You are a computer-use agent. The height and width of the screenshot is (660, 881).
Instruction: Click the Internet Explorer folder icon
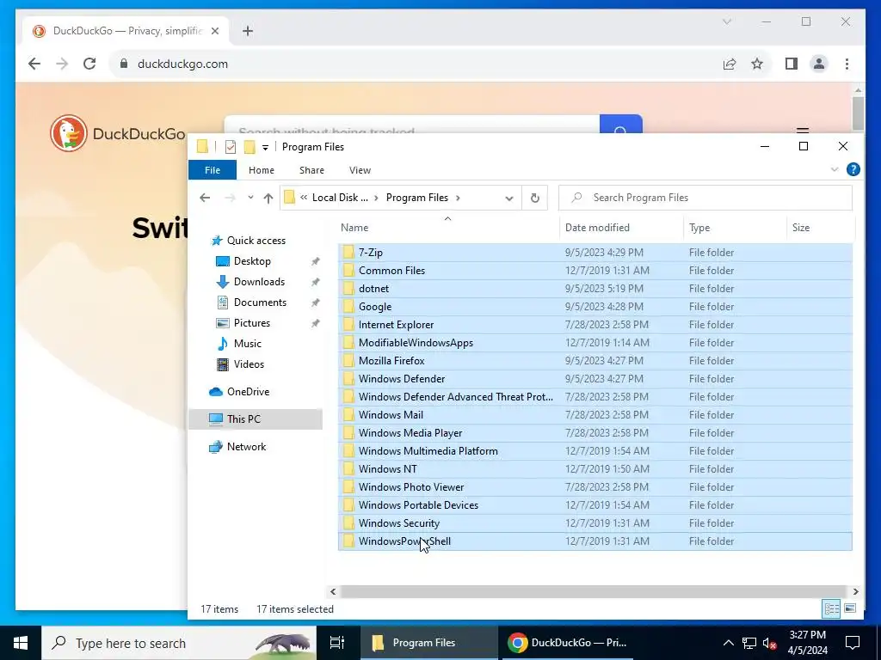[348, 324]
